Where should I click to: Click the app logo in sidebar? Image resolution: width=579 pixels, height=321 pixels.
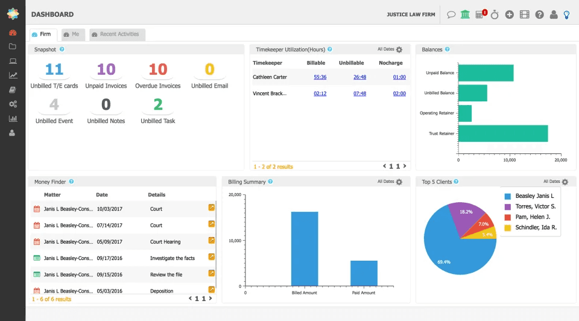point(13,14)
